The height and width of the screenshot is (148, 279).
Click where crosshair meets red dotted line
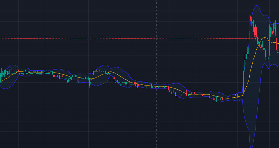point(156,38)
